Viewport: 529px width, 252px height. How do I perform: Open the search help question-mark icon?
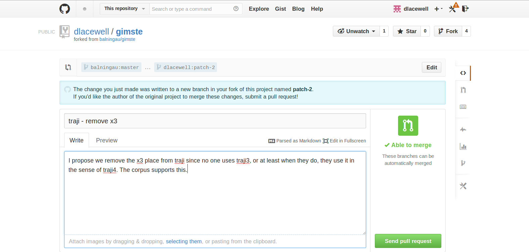tap(236, 9)
